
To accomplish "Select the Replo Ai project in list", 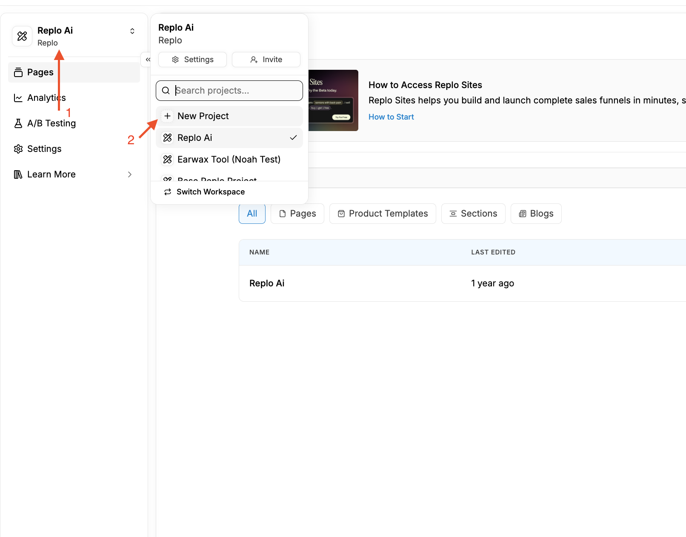I will pyautogui.click(x=229, y=138).
